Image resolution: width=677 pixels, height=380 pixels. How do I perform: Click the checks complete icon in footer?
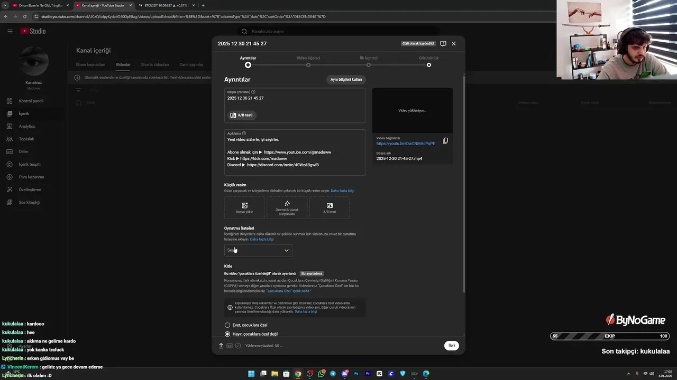238,346
